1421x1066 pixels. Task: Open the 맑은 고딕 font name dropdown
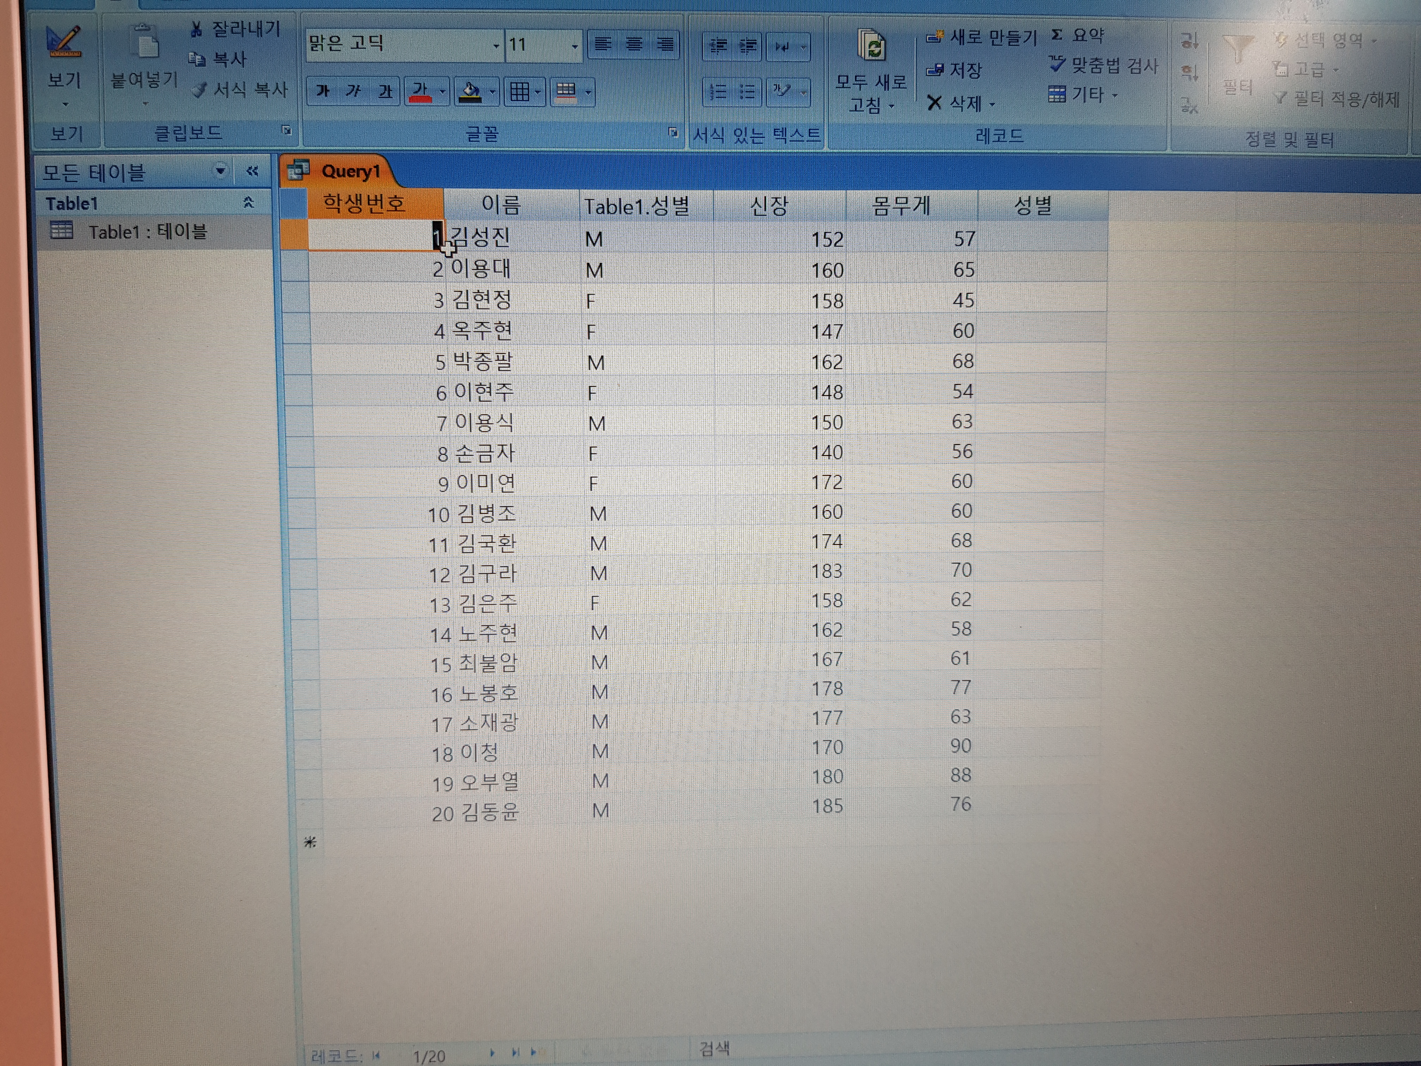click(495, 45)
